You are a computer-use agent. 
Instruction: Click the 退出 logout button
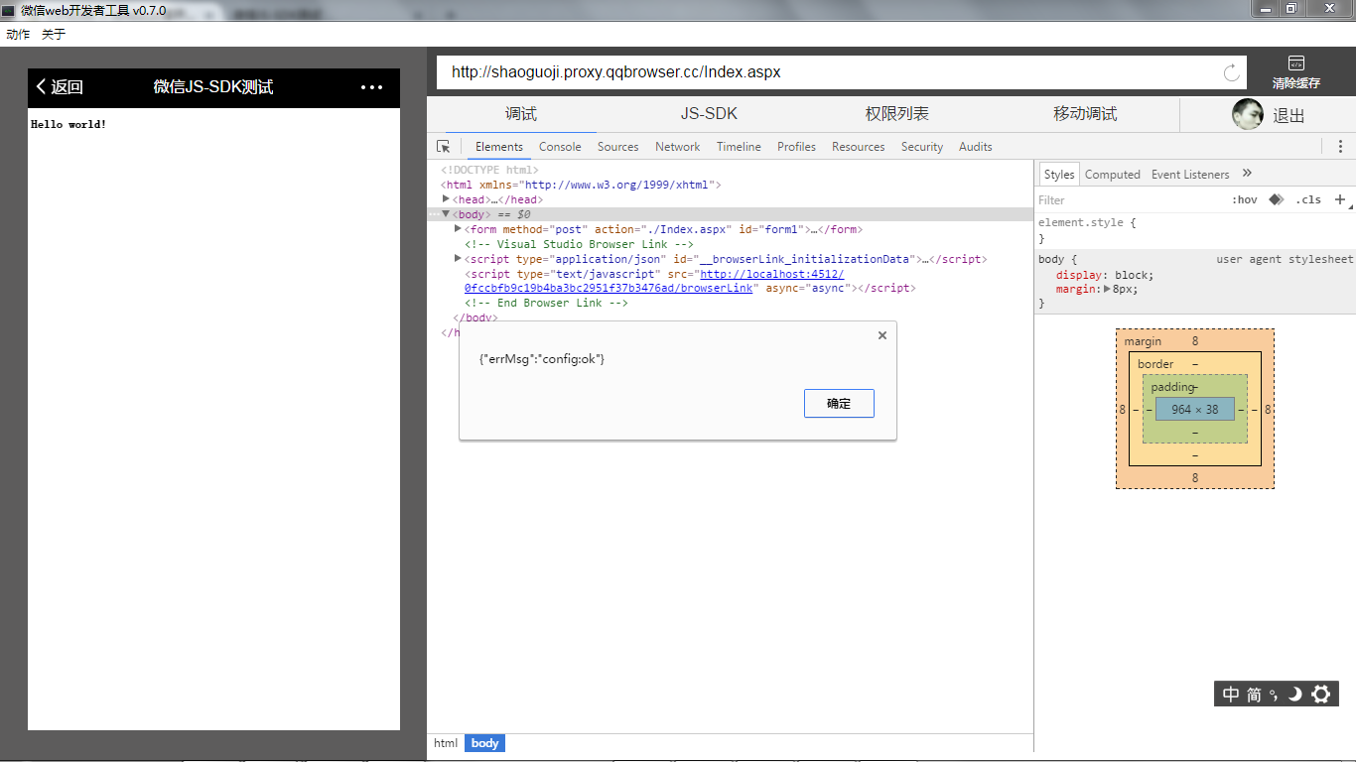1288,115
